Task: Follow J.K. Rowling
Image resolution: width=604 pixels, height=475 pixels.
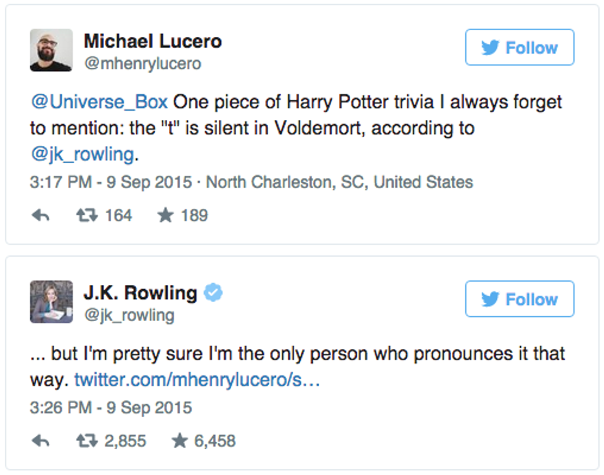Action: click(x=520, y=300)
